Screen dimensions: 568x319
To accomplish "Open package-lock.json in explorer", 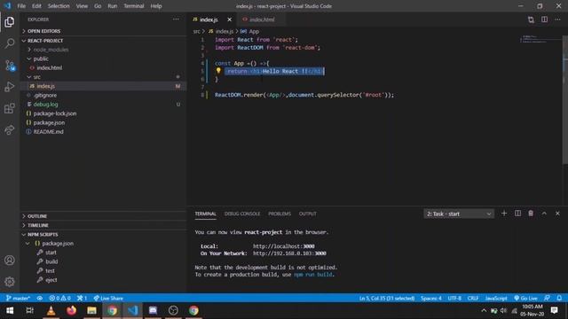I will (x=103, y=113).
